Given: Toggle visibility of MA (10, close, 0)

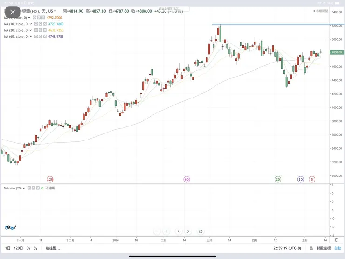Looking at the screenshot, I should (x=36, y=24).
